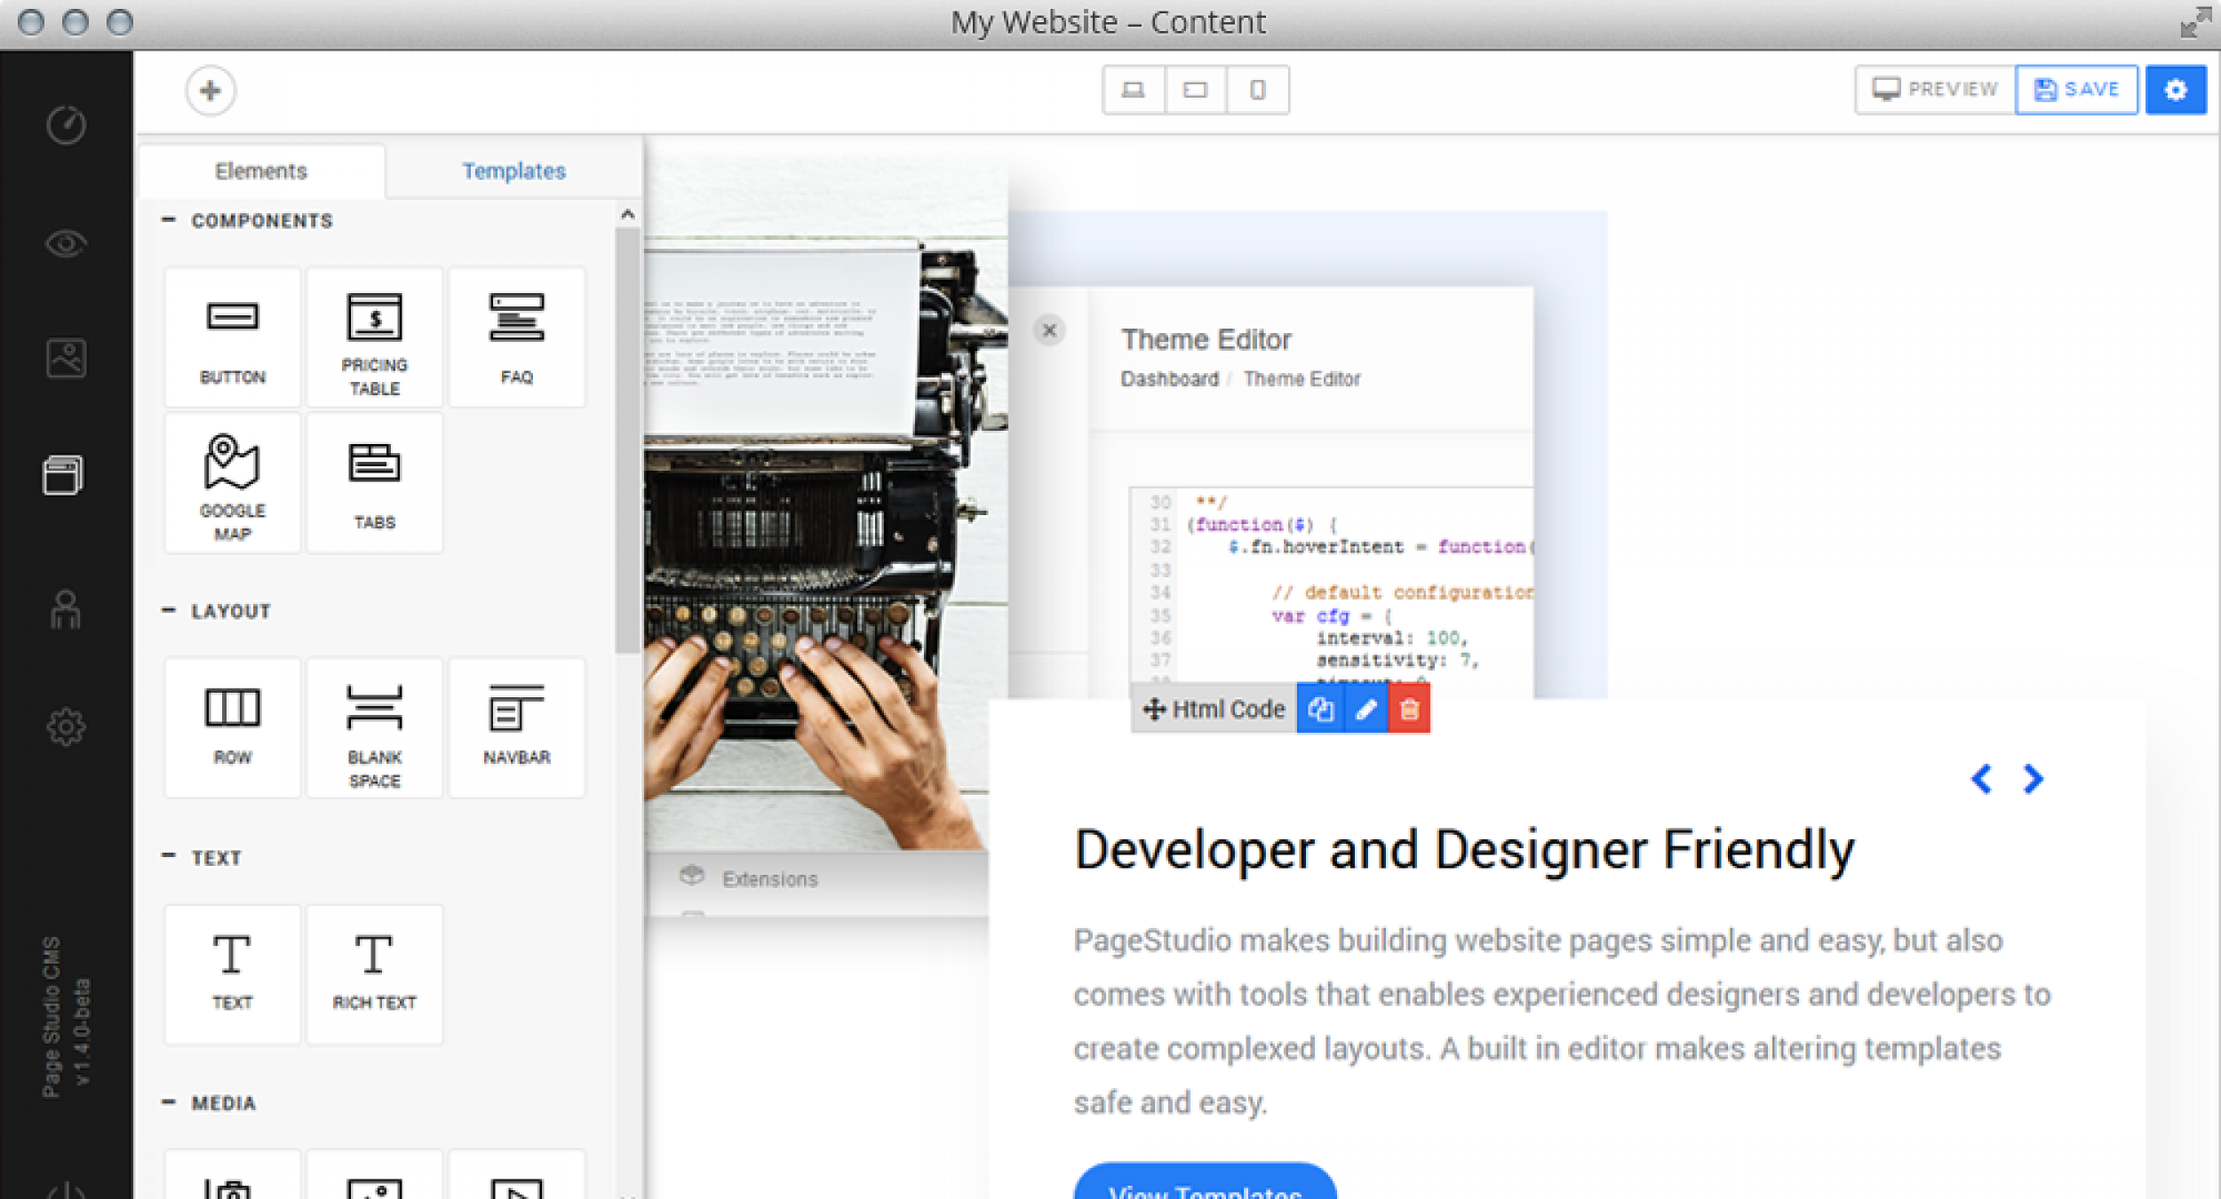Viewport: 2221px width, 1199px height.
Task: Open the blue gear settings button
Action: tap(2176, 90)
